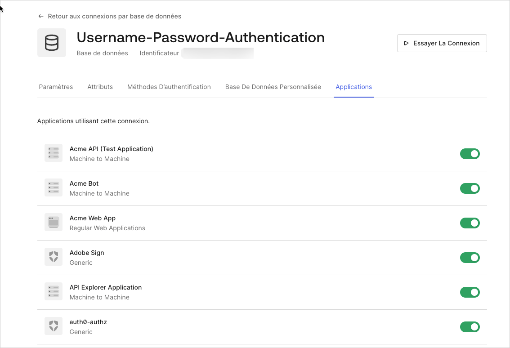Switch off the API Explorer Application toggle
The image size is (510, 348).
[x=470, y=292]
